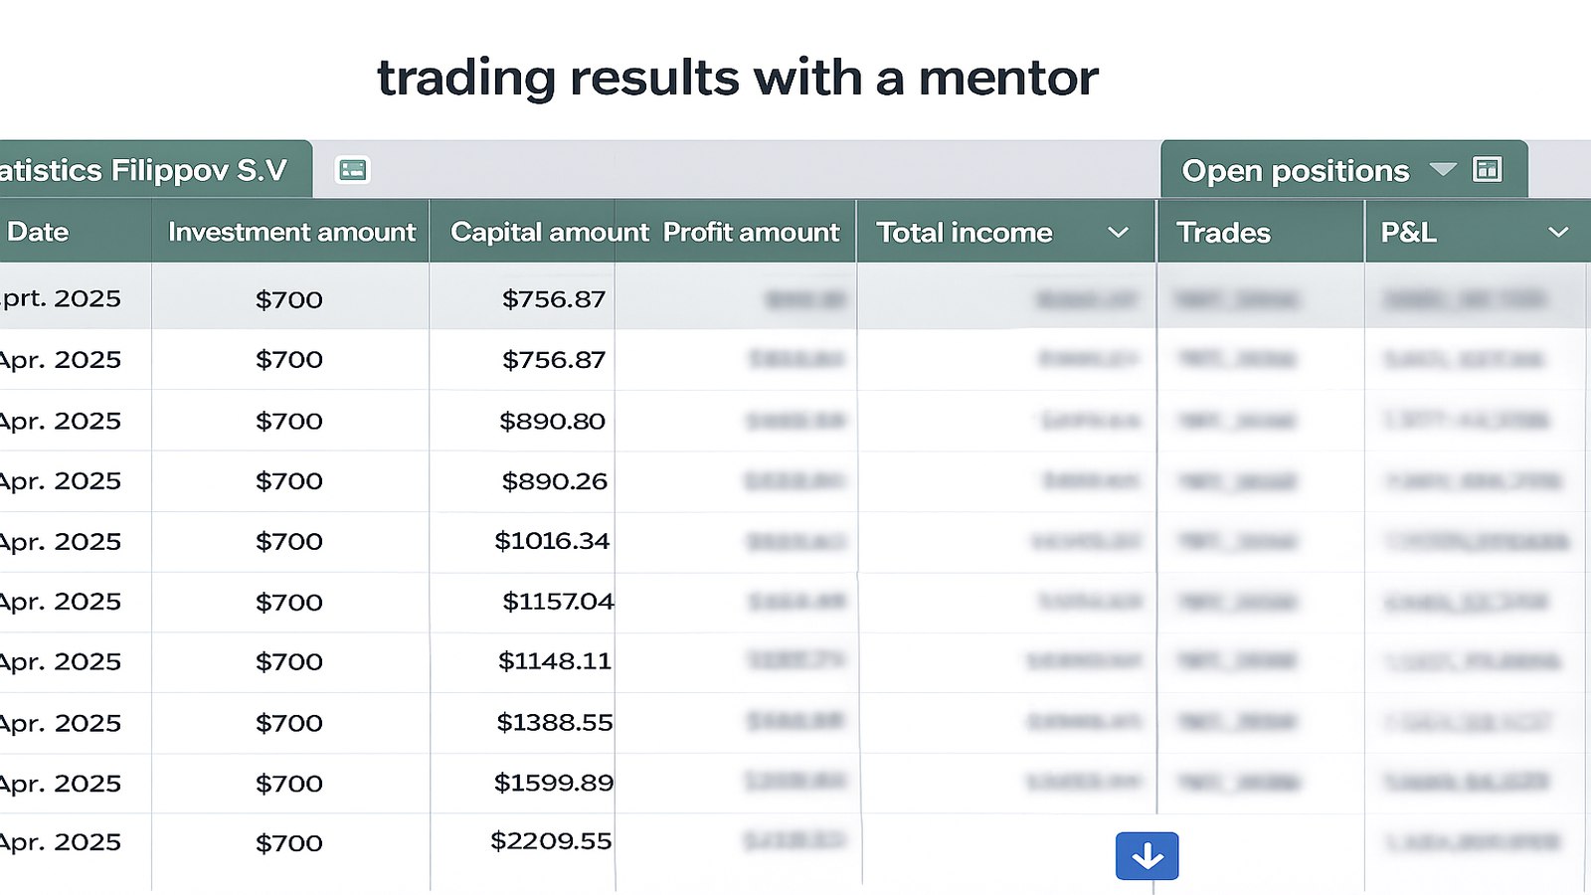
Task: Click the first row's $700 investment cell
Action: click(289, 299)
